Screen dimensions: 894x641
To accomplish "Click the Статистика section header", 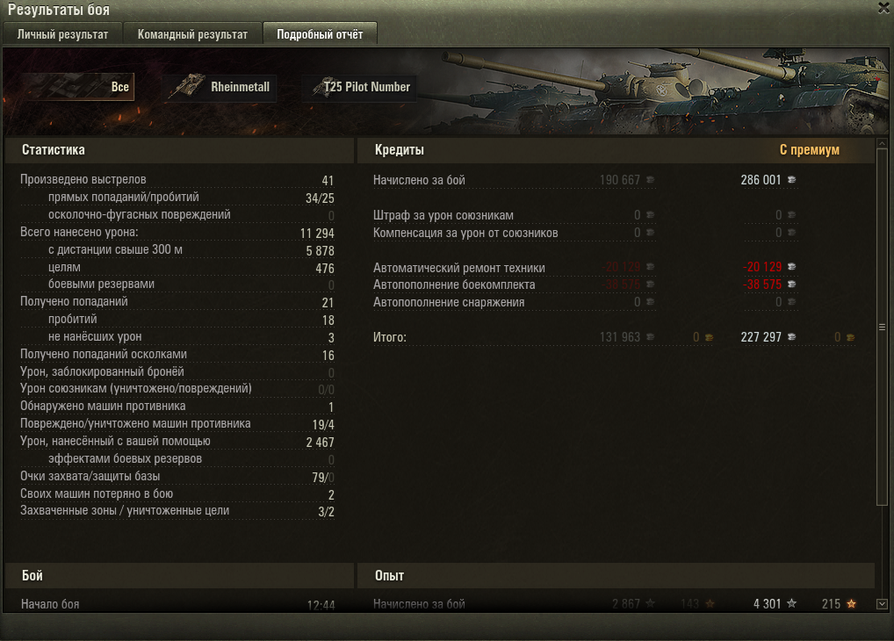I will [54, 150].
